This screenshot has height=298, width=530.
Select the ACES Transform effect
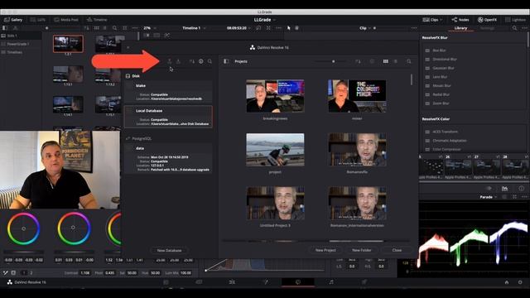pyautogui.click(x=446, y=132)
